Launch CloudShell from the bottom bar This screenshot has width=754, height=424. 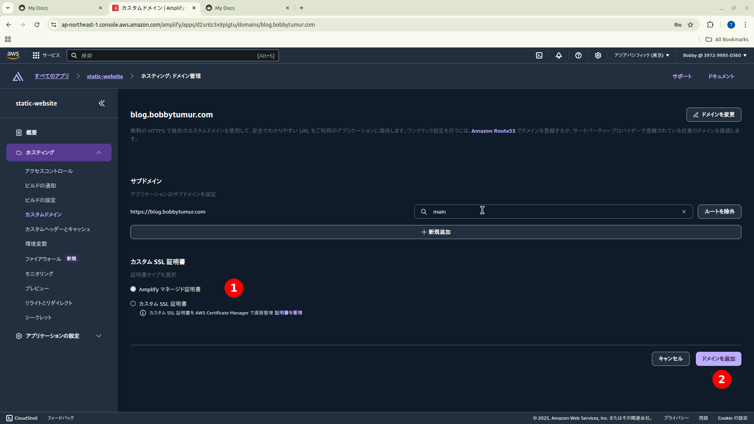tap(22, 418)
